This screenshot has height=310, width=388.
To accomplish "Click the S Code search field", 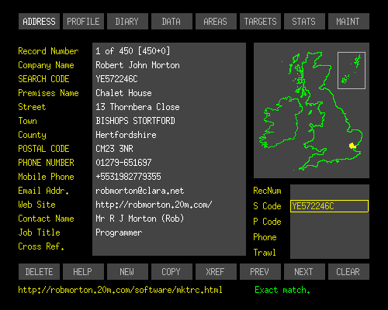I will (x=329, y=206).
